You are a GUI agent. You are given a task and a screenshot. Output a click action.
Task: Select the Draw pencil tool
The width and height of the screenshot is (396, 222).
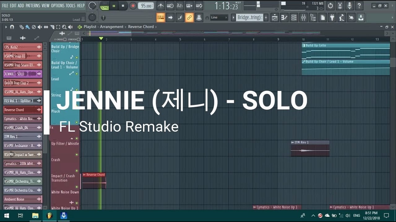click(x=21, y=27)
